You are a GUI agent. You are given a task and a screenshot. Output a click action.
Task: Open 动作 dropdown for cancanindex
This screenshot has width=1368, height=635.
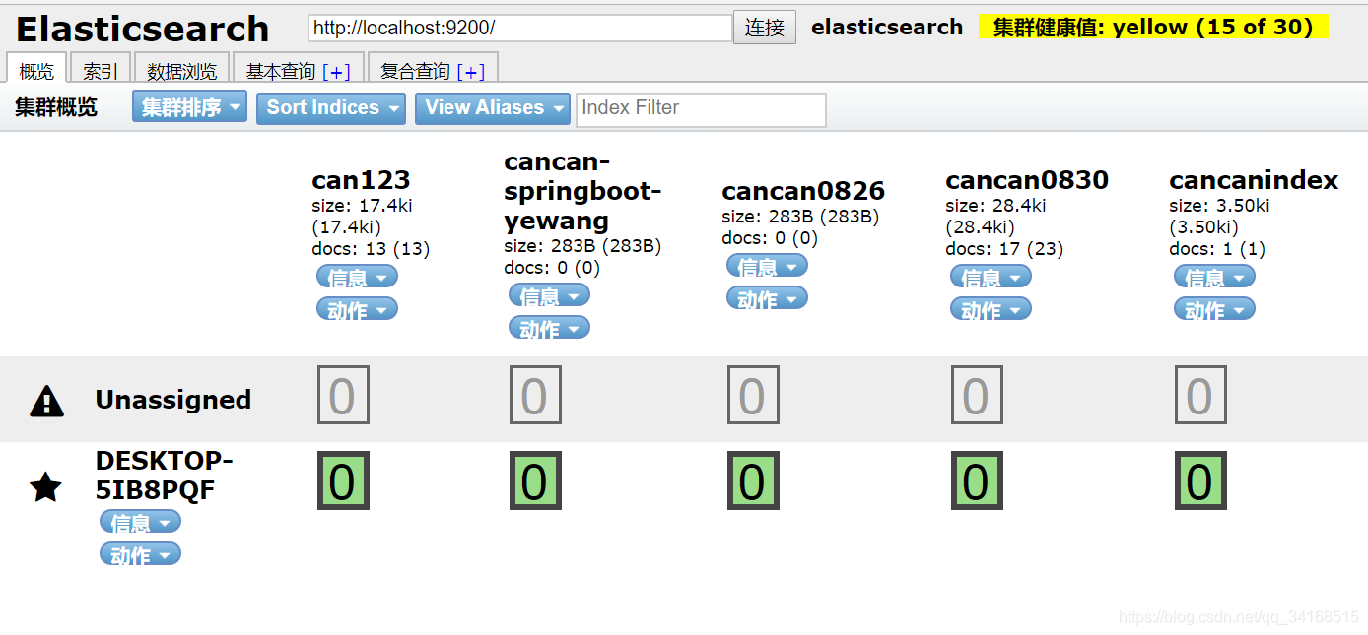coord(1214,309)
